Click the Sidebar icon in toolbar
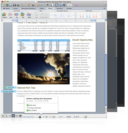The width and height of the screenshot is (128, 133). tap(52, 5)
